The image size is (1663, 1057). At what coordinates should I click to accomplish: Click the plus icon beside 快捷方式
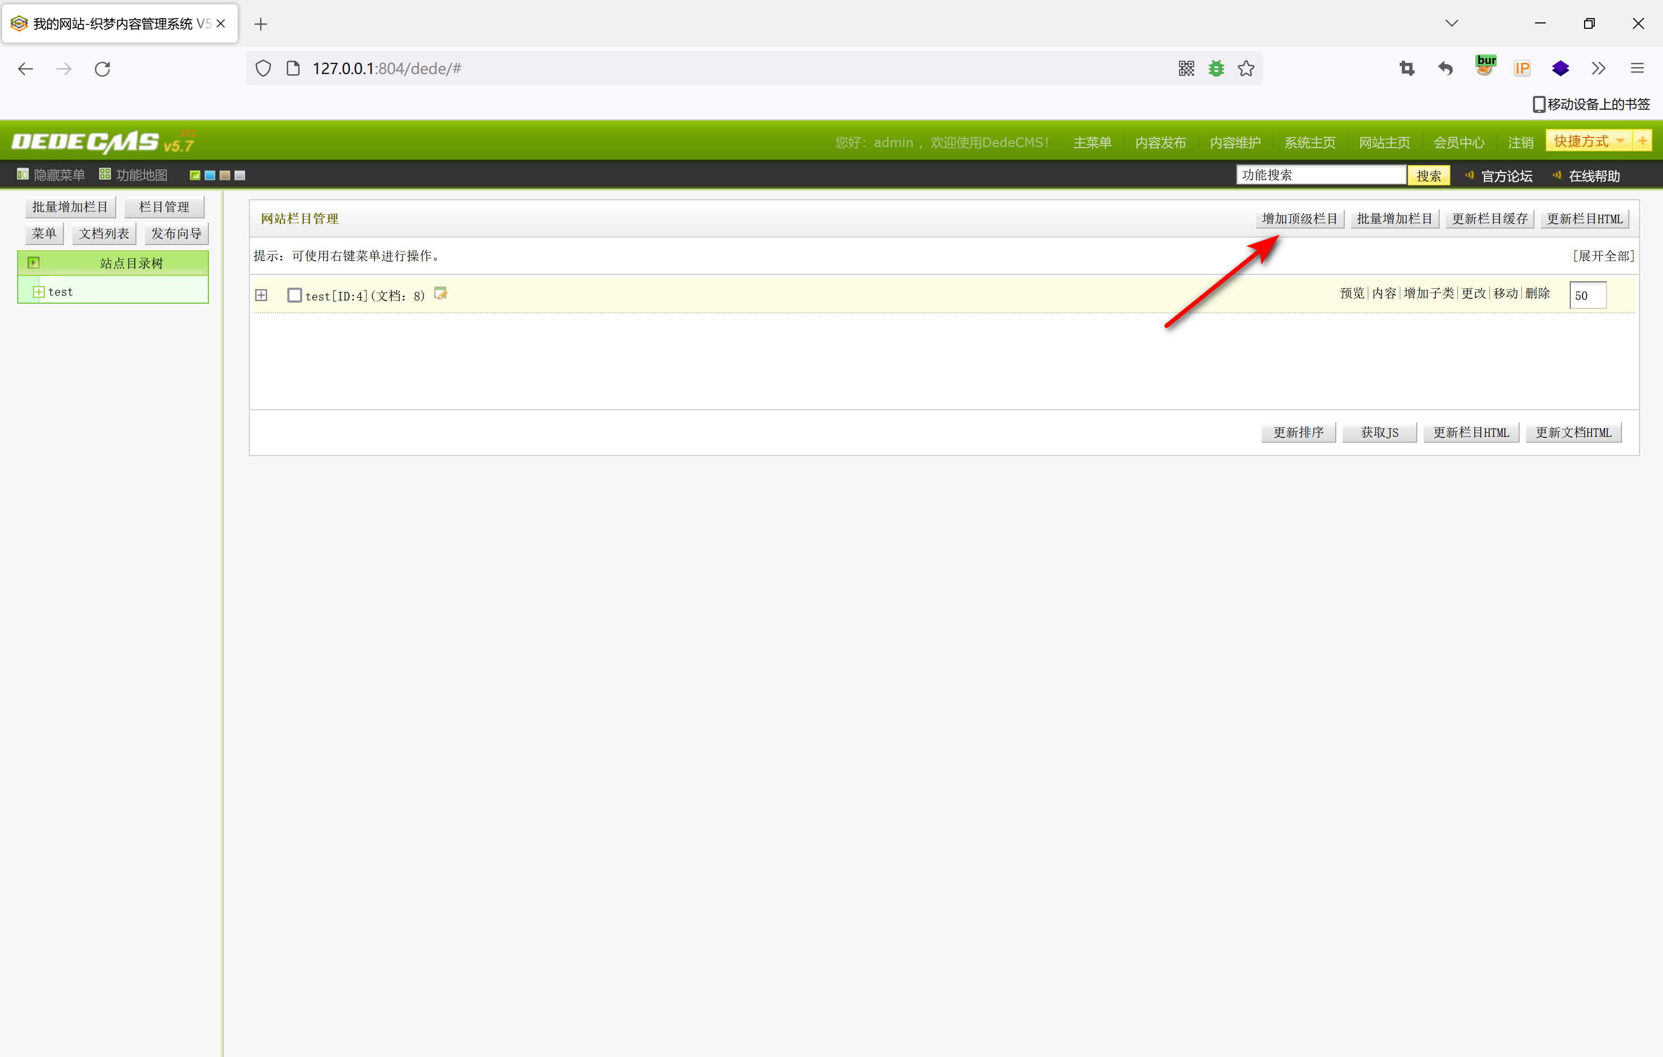click(1642, 141)
